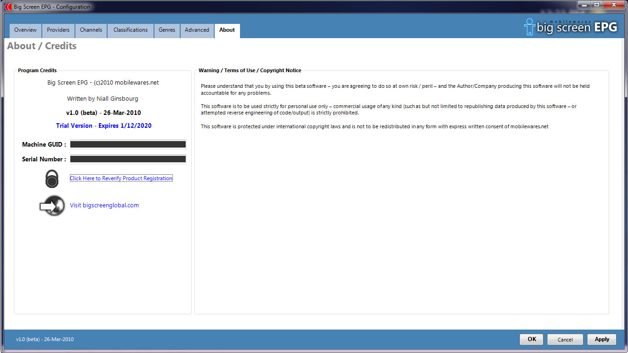Click the 'v1.0 (beta) - 26-Mar-2010' credits line
Screen dimensions: 628x353
coord(103,113)
